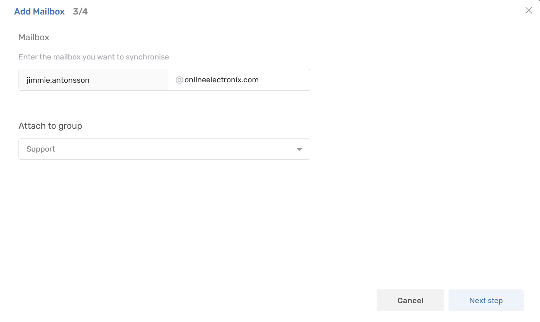The width and height of the screenshot is (540, 322).
Task: Place cursor after onlineelectronix.com text
Action: (x=259, y=80)
